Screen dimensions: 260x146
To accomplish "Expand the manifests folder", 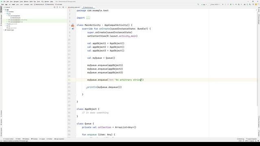I will pos(5,12).
